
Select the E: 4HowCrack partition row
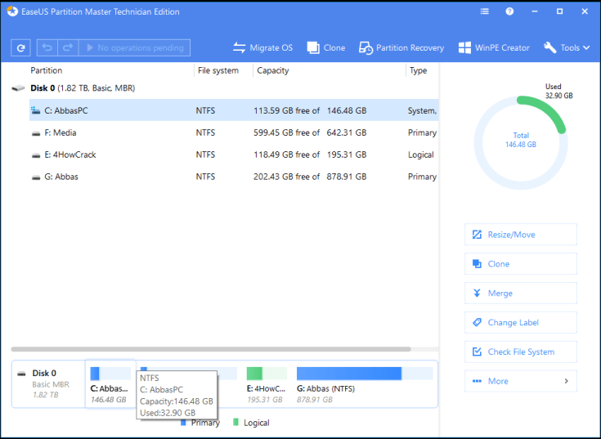pos(74,155)
